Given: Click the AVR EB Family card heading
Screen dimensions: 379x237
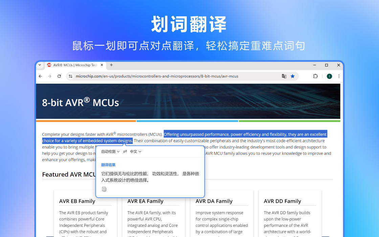Looking at the screenshot, I should (77, 201).
